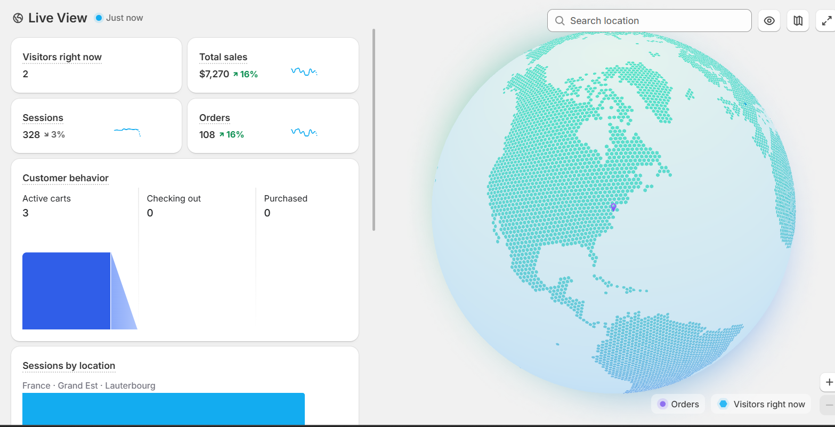Click Sessions sparkline chart

tap(127, 131)
